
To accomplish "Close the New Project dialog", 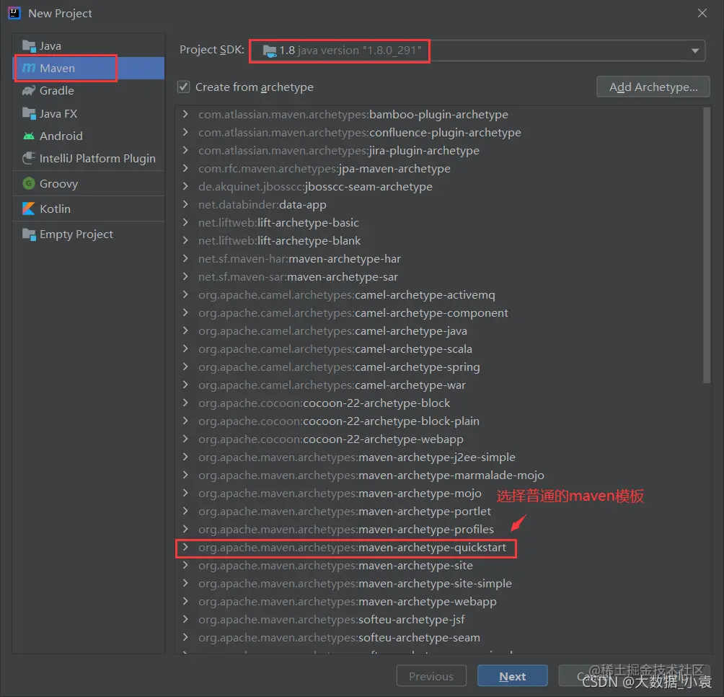I will (x=702, y=14).
